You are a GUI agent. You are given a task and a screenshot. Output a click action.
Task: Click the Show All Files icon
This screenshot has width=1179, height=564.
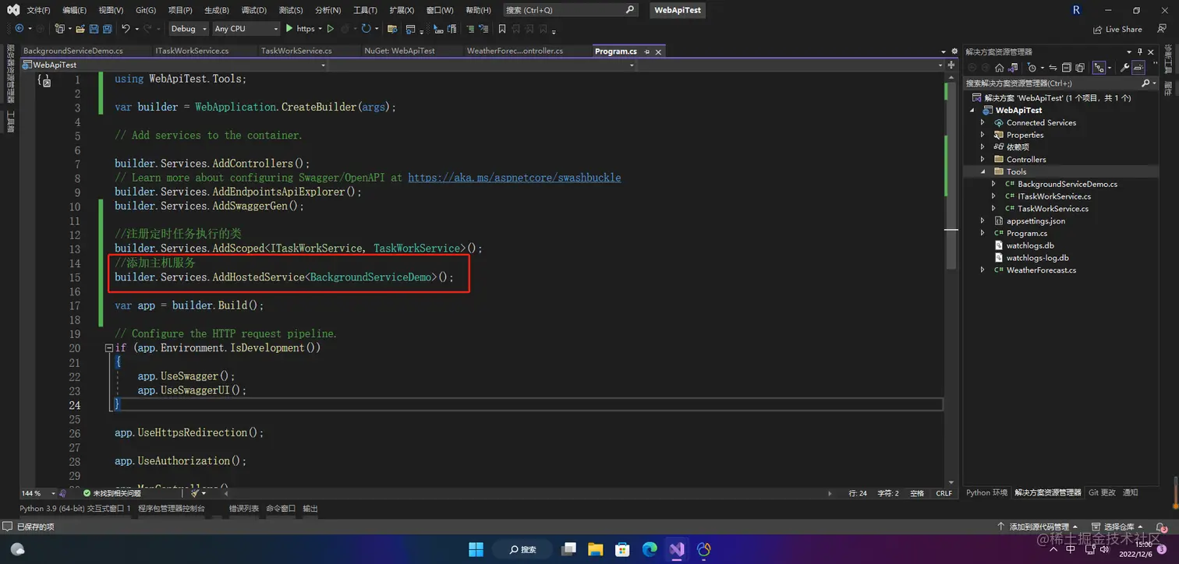click(1080, 68)
